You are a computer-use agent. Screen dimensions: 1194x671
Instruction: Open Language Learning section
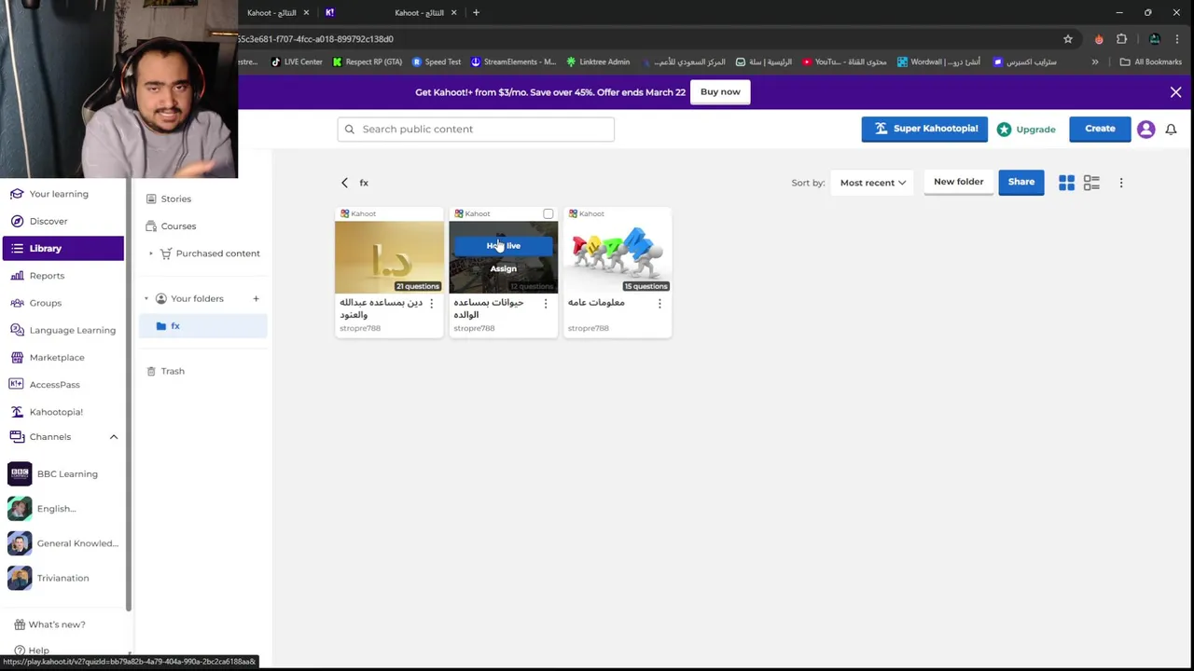coord(62,330)
